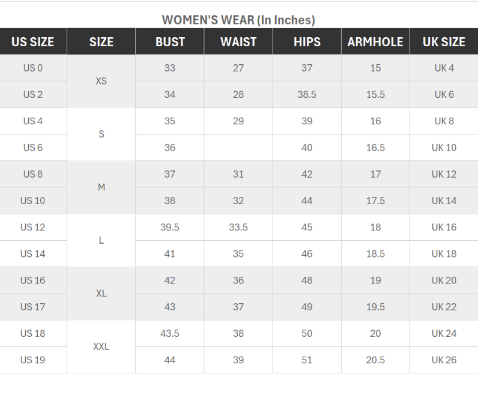Select the UK SIZE column header

(x=444, y=42)
